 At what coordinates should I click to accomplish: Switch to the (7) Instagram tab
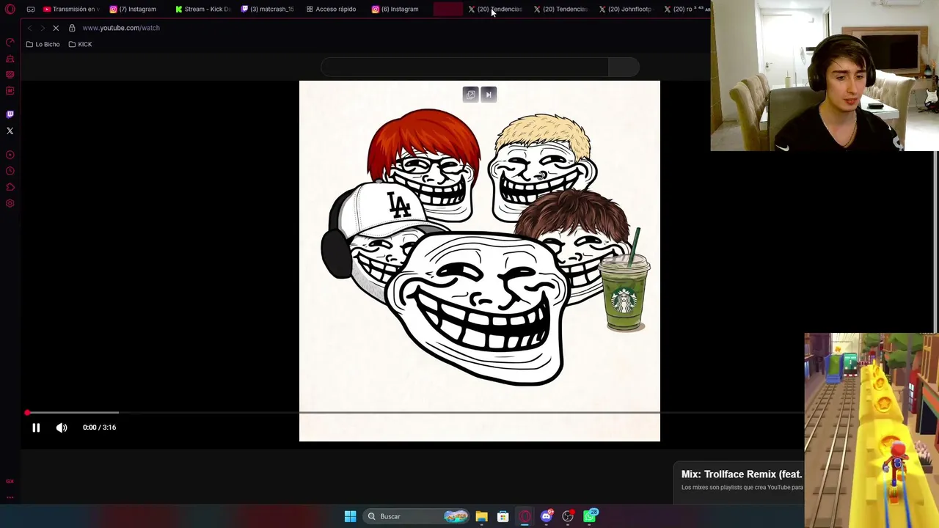134,9
